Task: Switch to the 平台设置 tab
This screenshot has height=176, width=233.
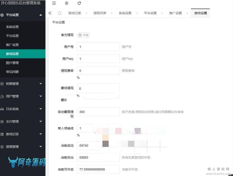Action: coord(150,13)
